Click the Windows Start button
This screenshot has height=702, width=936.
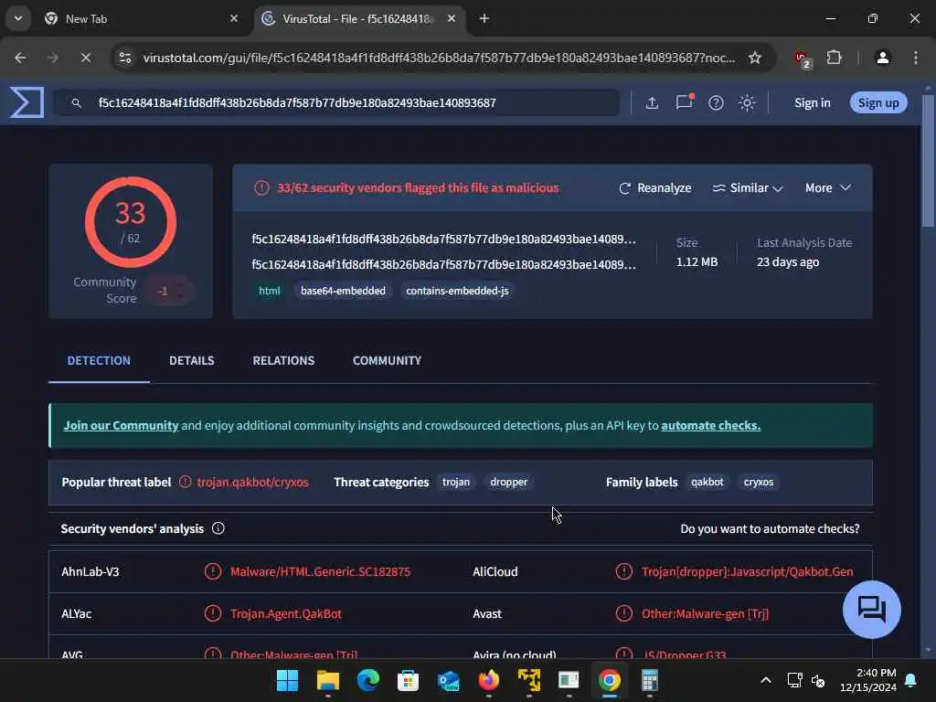pyautogui.click(x=287, y=680)
